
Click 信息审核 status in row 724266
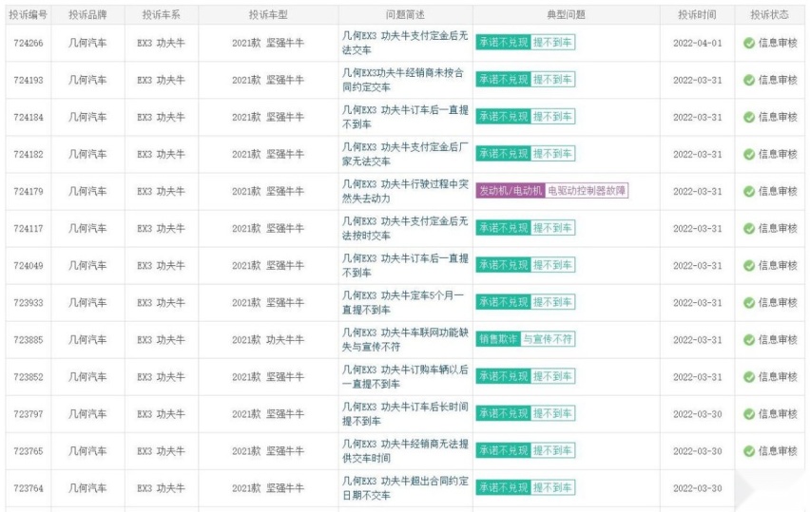[x=778, y=43]
